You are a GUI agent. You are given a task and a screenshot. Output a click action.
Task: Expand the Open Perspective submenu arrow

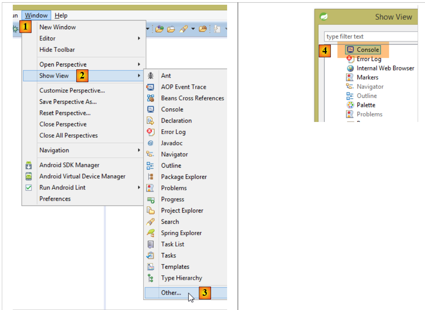(139, 64)
